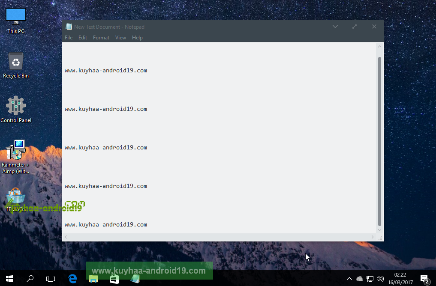The image size is (436, 286).
Task: Click the 'New Text Document - Notepad' title
Action: tap(109, 27)
